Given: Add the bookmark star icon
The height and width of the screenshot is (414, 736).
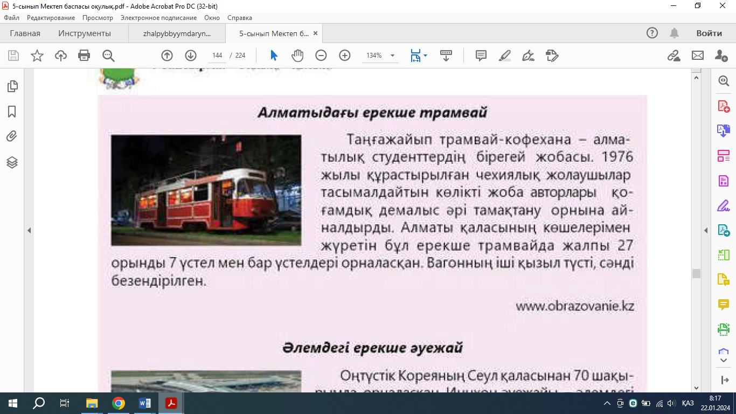Looking at the screenshot, I should 37,56.
